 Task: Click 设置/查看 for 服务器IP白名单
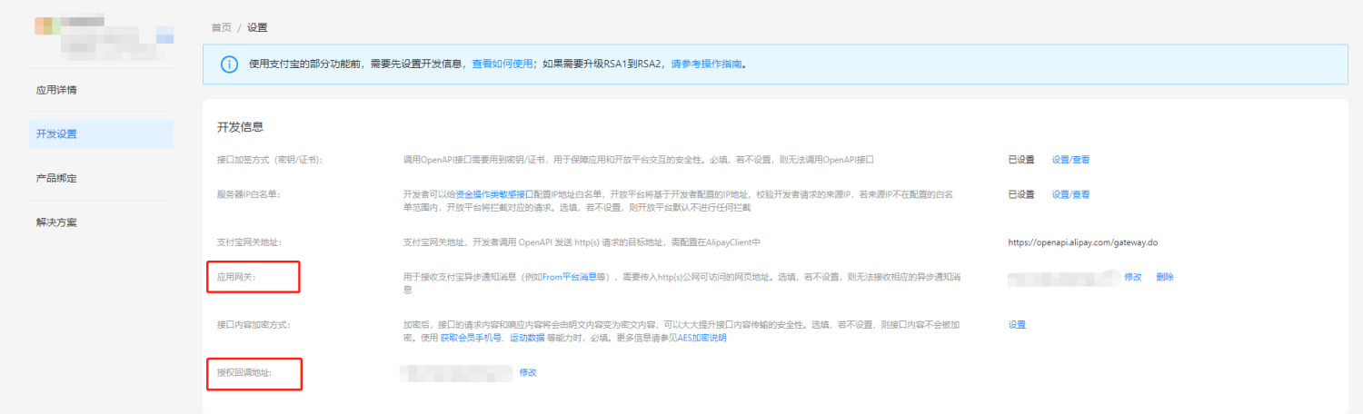tap(1070, 194)
